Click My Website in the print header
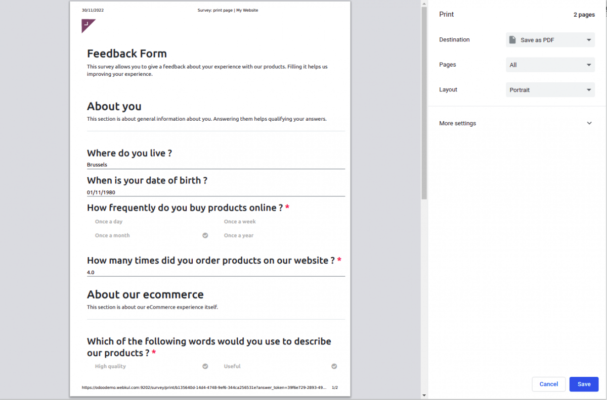This screenshot has height=400, width=607. 247,10
